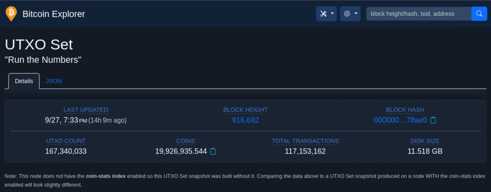Open the tools wrench dropdown menu

[326, 13]
